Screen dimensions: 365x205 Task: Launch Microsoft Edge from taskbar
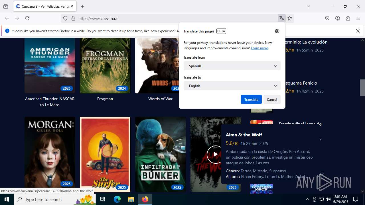[x=117, y=199]
